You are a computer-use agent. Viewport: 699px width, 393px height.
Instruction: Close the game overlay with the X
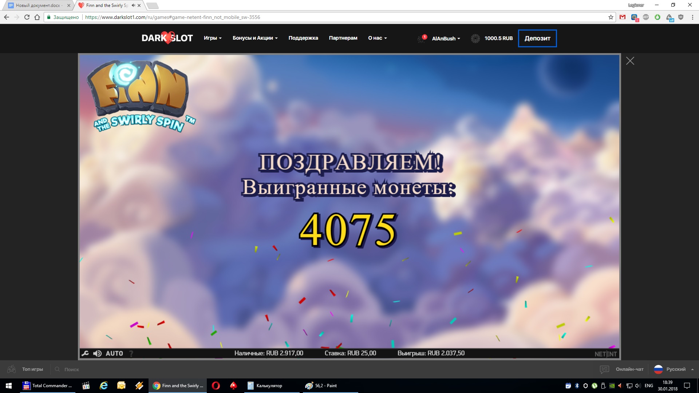(630, 61)
